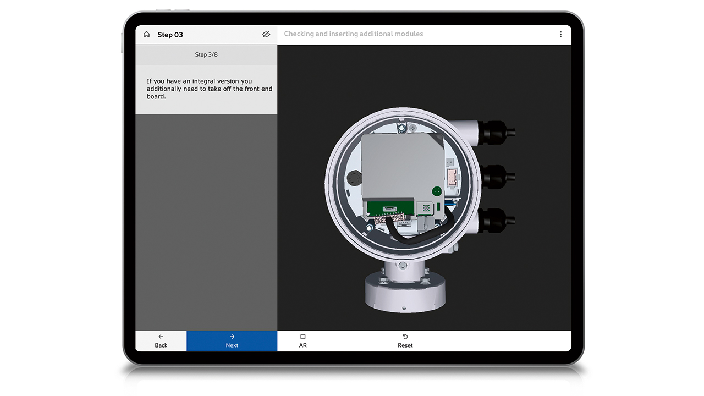Image resolution: width=704 pixels, height=396 pixels.
Task: Go to the home screen icon
Action: pyautogui.click(x=146, y=35)
